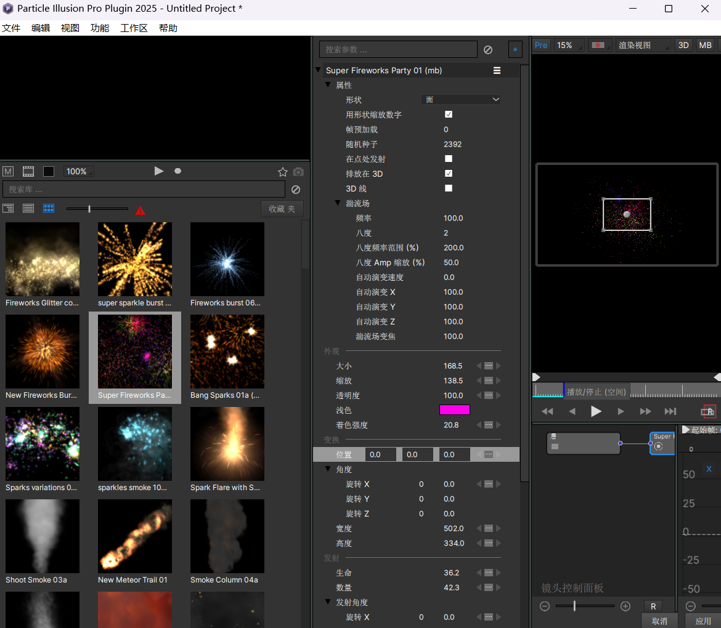721x628 pixels.
Task: Click the red warning triangle icon
Action: tap(140, 209)
